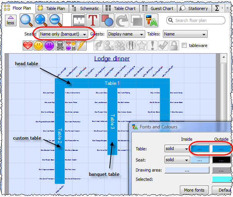Click the More fonts button
Screen dimensions: 233x197
pyautogui.click(x=194, y=190)
